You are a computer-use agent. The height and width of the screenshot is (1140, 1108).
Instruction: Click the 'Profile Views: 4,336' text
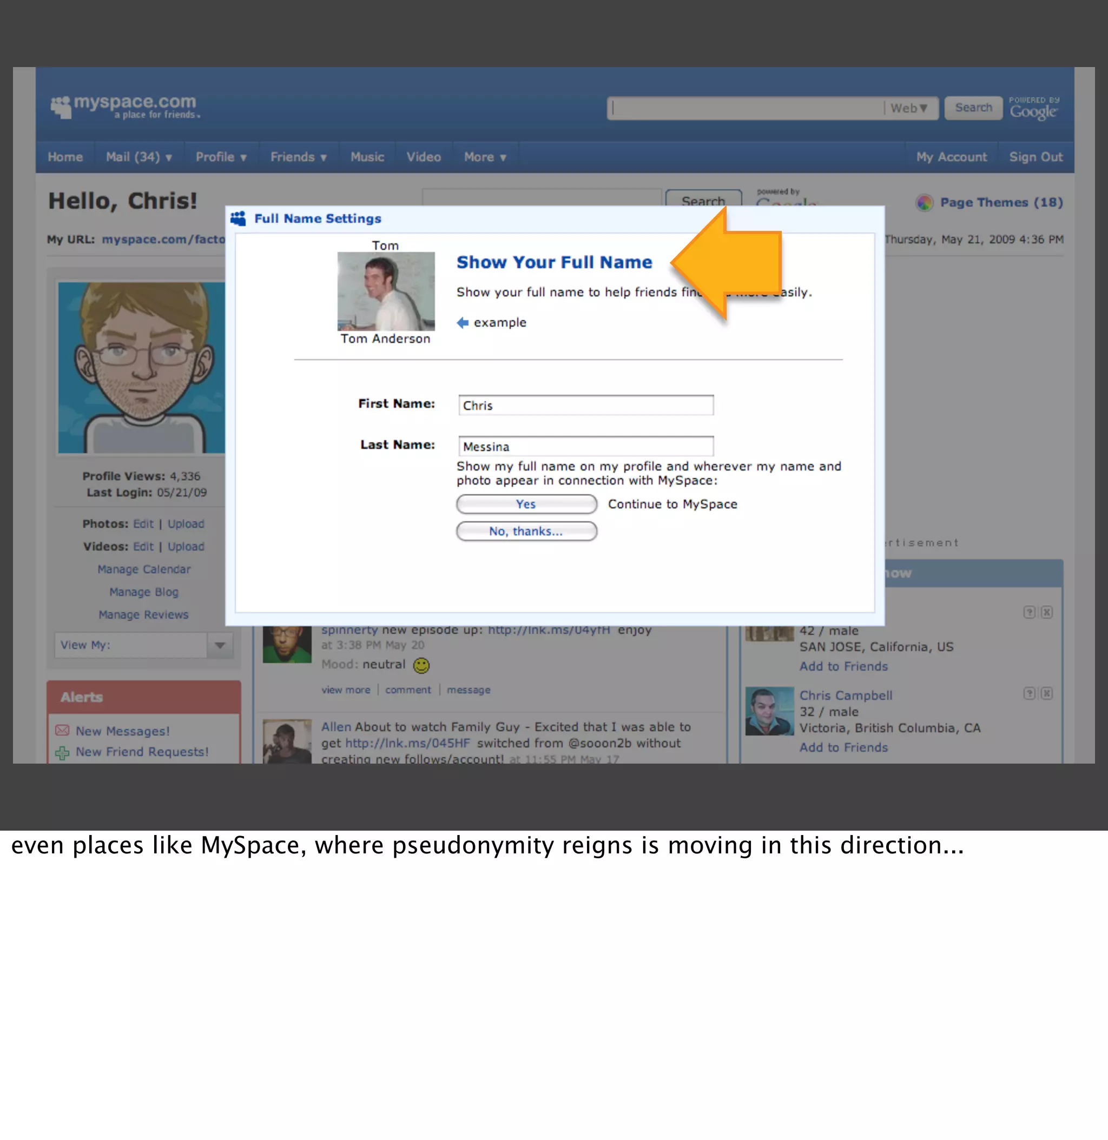141,476
